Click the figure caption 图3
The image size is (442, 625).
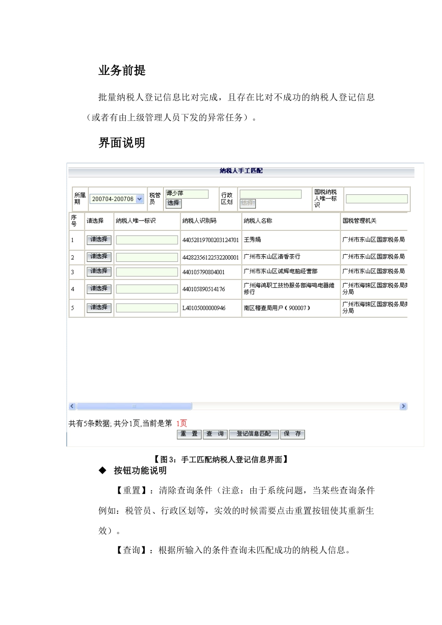click(221, 459)
